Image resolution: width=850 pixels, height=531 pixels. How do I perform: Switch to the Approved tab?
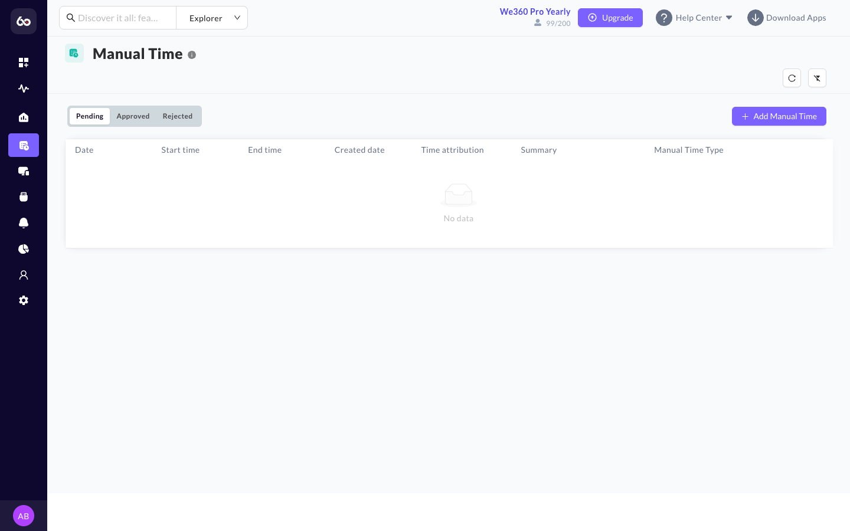pos(133,116)
